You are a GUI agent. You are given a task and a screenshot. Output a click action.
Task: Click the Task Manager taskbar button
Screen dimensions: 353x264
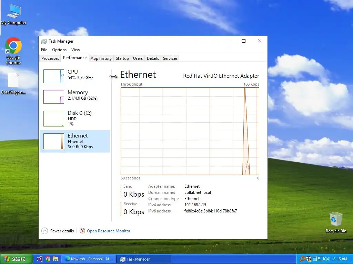(x=143, y=259)
